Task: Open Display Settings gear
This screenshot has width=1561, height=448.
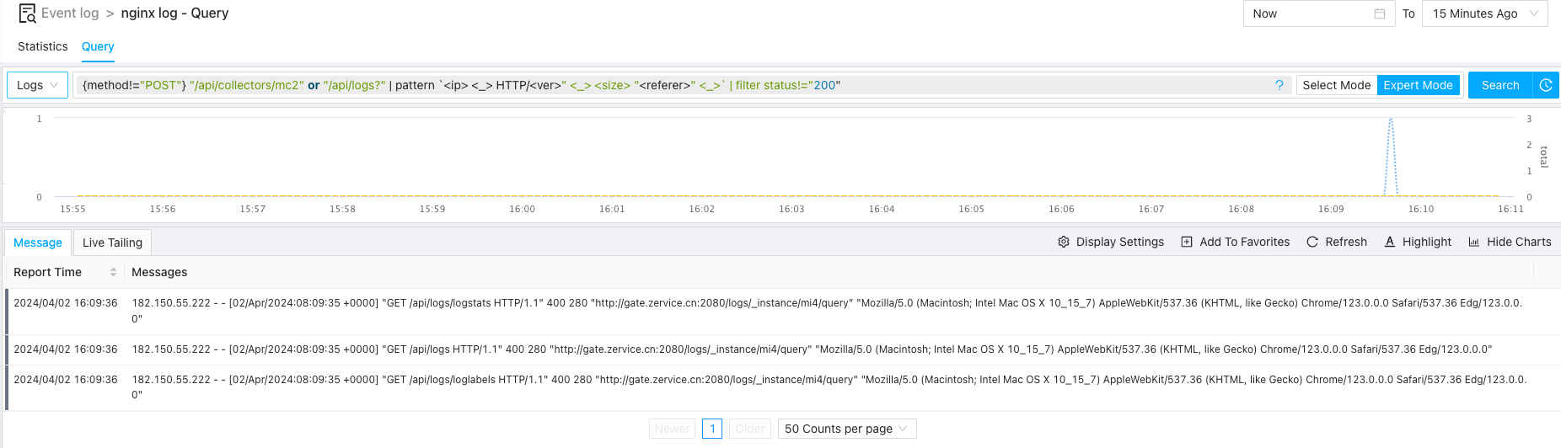Action: tap(1064, 242)
